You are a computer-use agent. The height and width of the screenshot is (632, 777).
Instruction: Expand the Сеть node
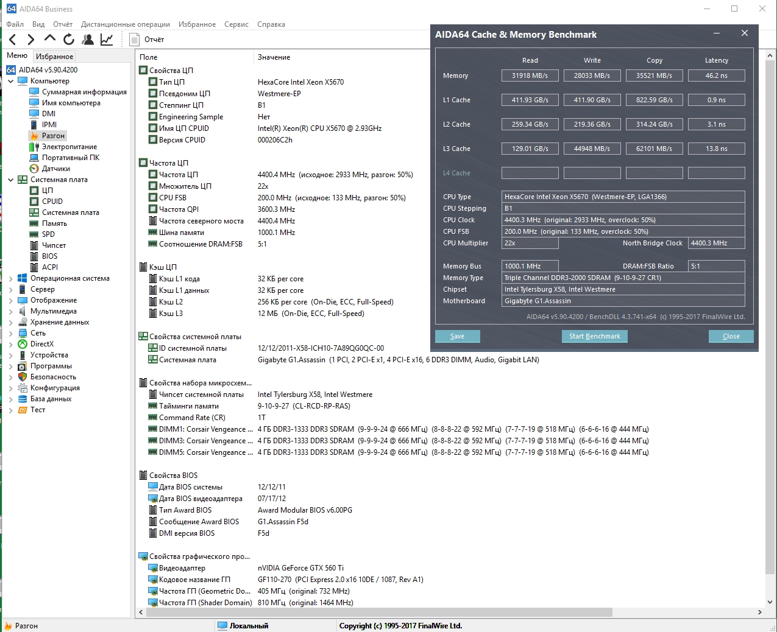point(11,333)
